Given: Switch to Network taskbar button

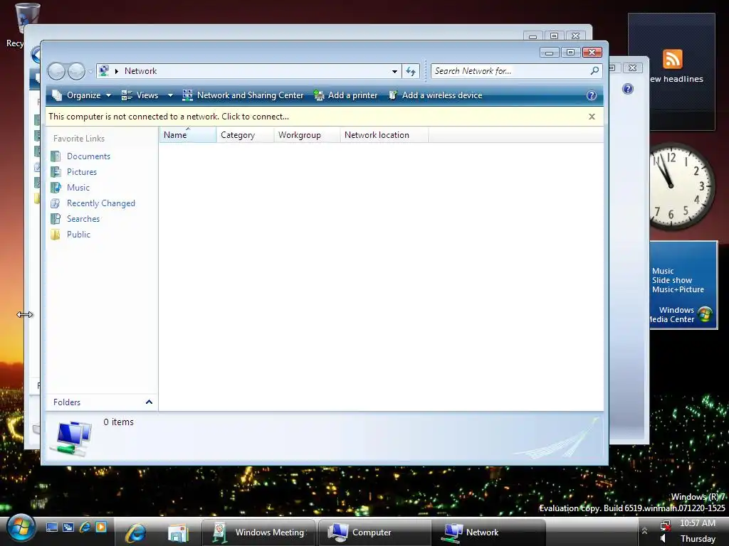Looking at the screenshot, I should click(x=488, y=532).
